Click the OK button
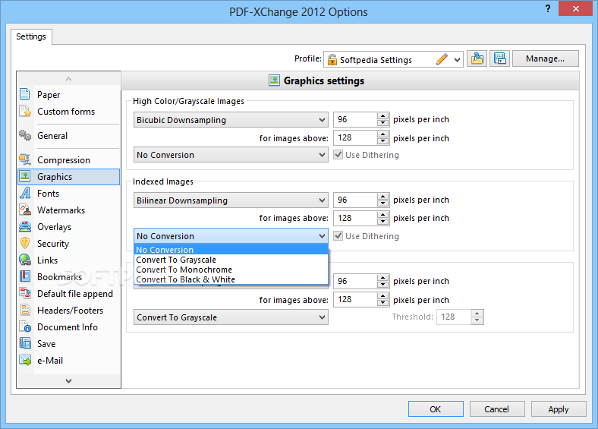This screenshot has width=598, height=429. pyautogui.click(x=436, y=409)
